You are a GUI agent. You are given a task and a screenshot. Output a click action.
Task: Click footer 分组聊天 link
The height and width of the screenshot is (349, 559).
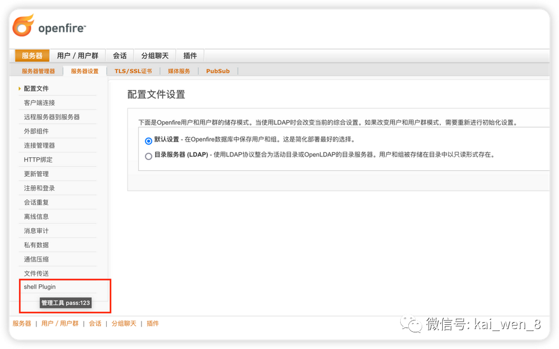click(x=124, y=323)
